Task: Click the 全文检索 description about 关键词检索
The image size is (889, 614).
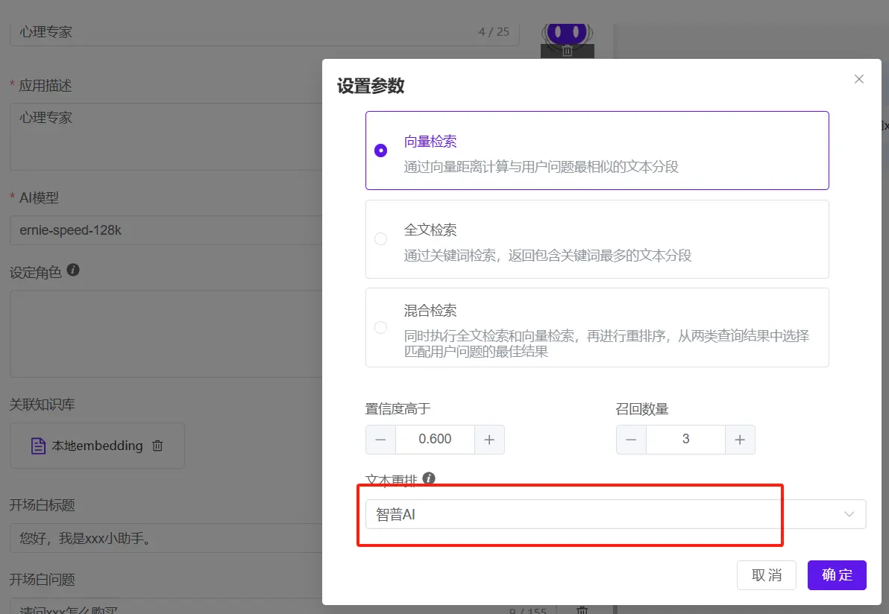Action: [x=547, y=256]
